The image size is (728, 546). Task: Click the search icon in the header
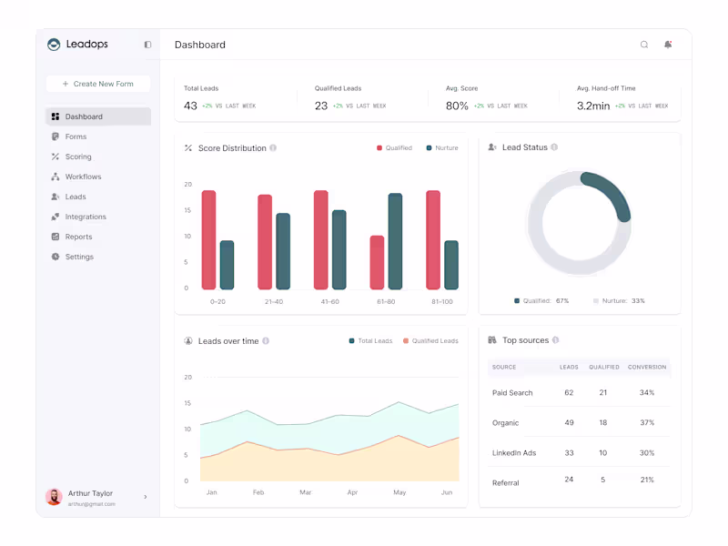coord(644,45)
